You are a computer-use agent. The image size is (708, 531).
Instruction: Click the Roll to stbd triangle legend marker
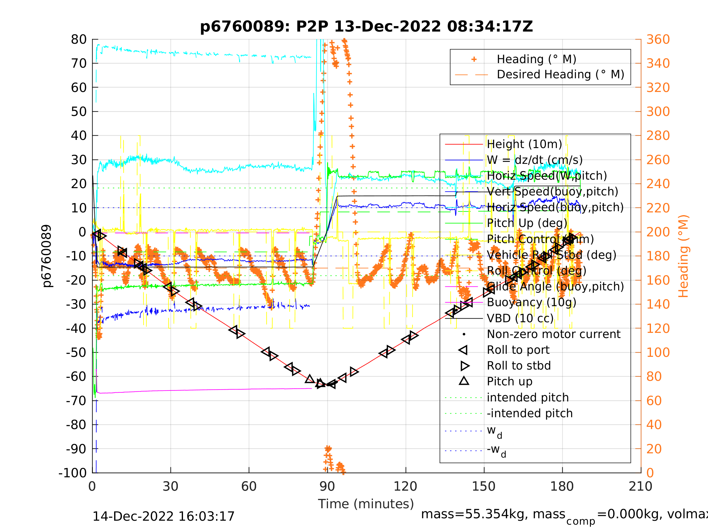(465, 366)
